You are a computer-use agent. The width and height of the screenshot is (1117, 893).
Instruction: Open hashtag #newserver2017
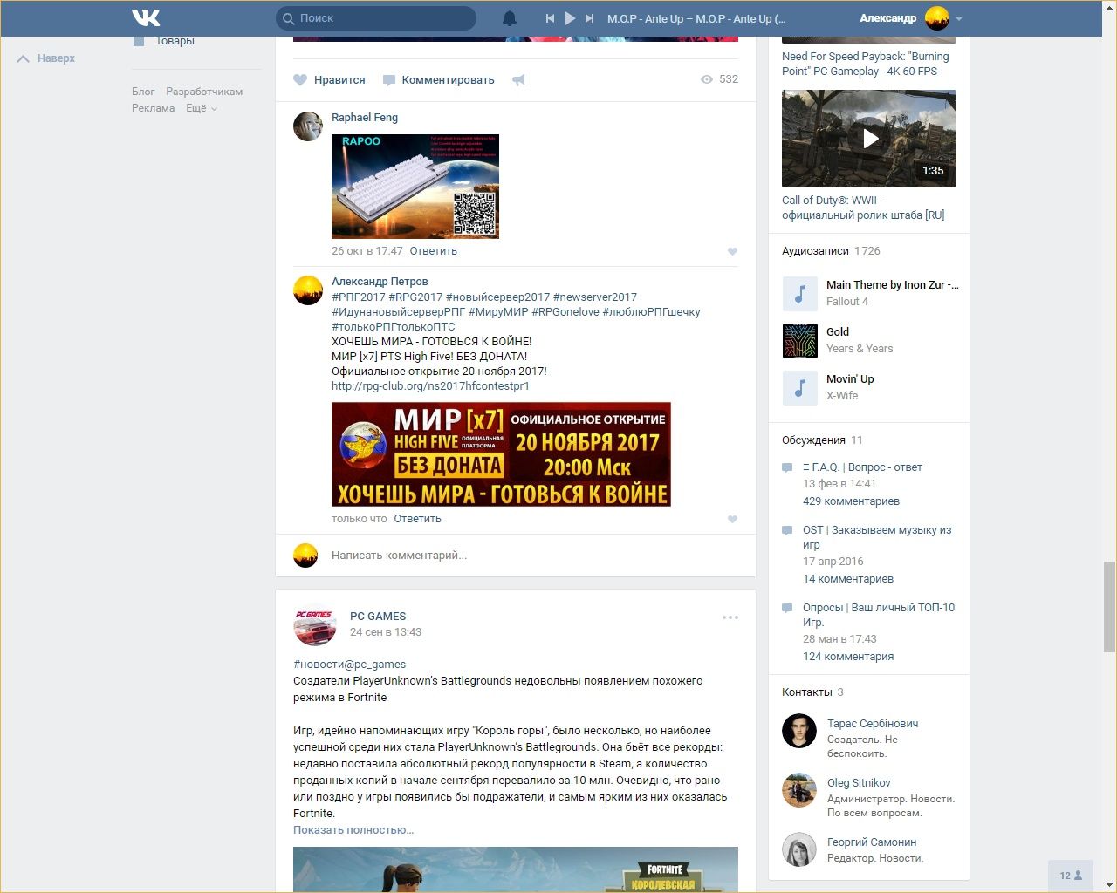point(595,297)
